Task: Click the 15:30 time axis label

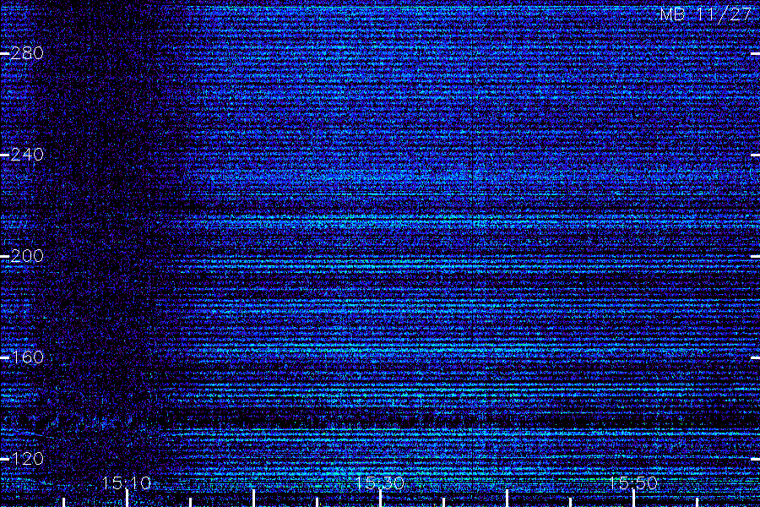Action: 380,482
